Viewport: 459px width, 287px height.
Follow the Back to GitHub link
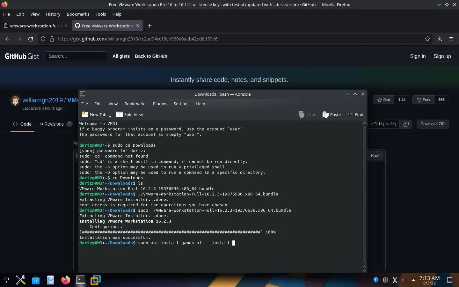click(151, 56)
